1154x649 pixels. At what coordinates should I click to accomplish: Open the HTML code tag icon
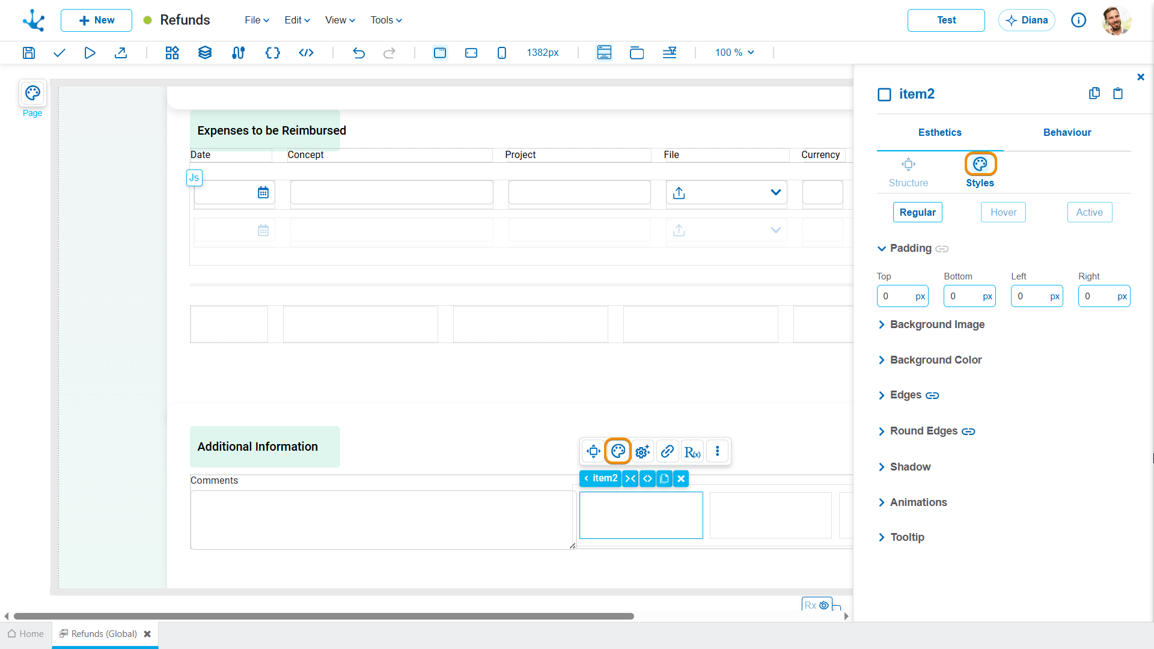coord(306,53)
